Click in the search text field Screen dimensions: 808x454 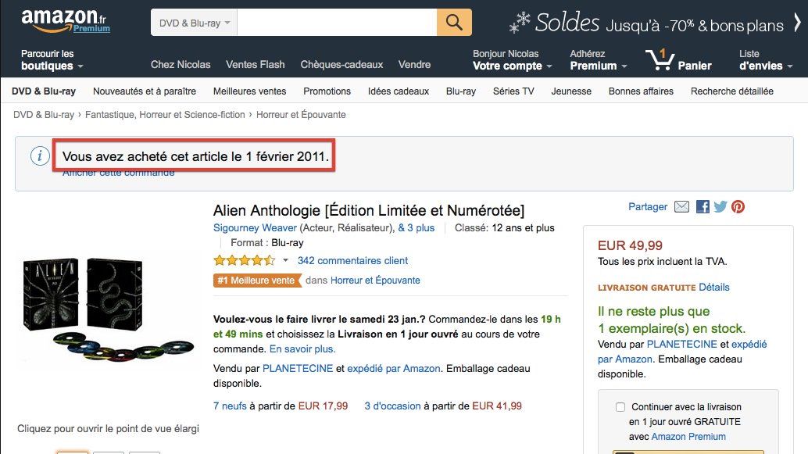[336, 23]
